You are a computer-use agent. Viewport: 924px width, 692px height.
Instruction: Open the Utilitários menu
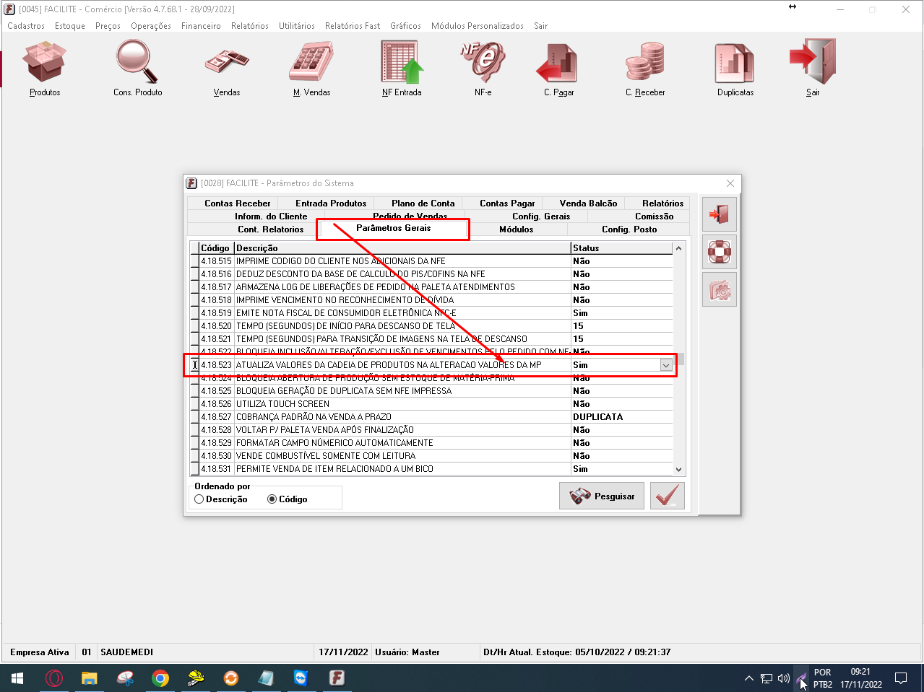(297, 26)
